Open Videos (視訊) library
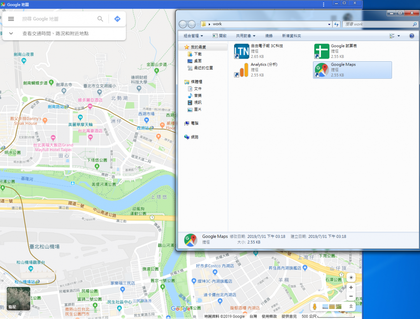 pyautogui.click(x=198, y=103)
